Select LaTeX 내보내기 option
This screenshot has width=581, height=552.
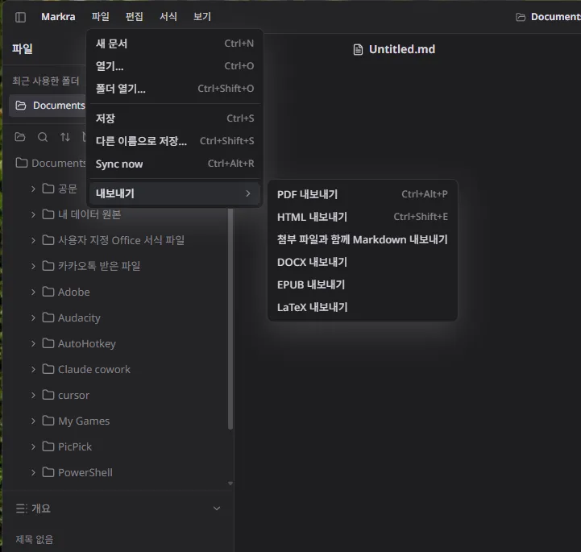tap(363, 307)
